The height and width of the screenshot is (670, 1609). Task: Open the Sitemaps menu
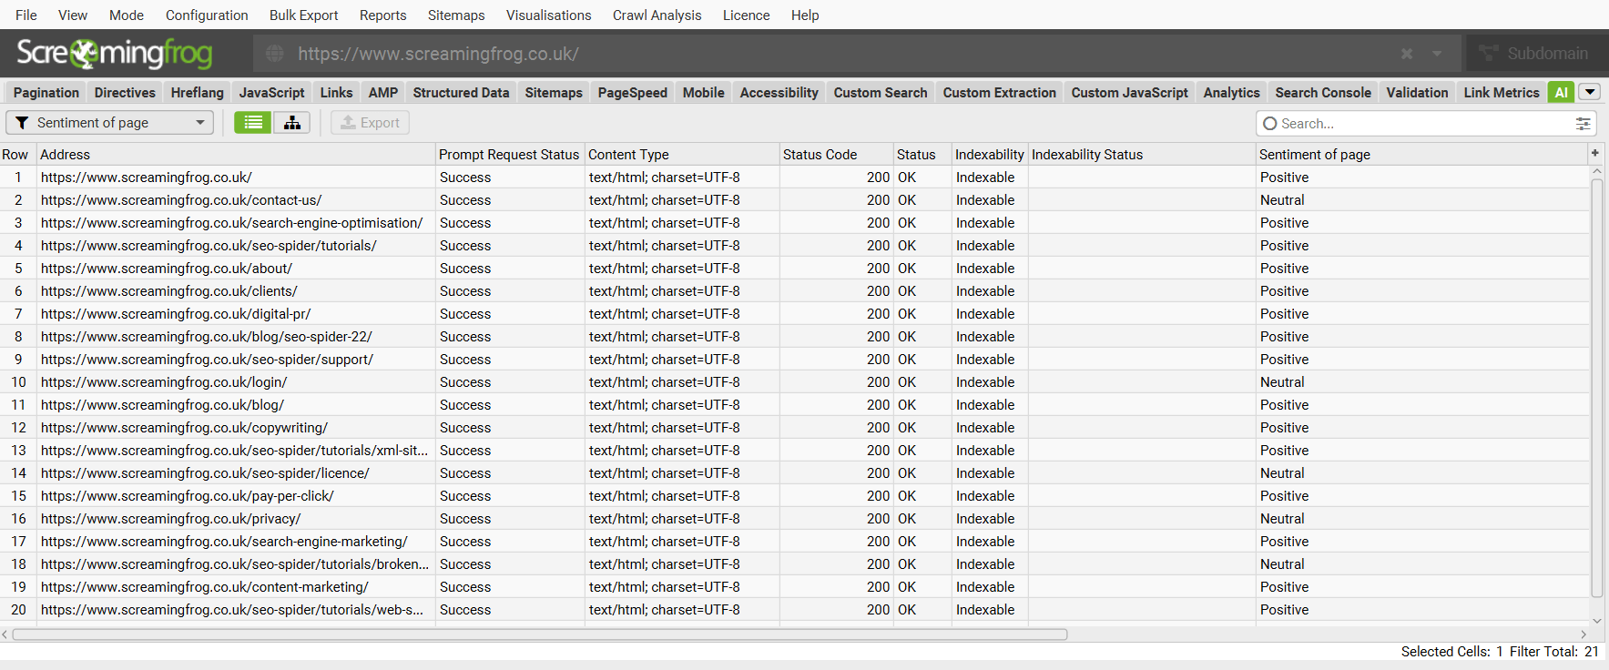(x=456, y=15)
